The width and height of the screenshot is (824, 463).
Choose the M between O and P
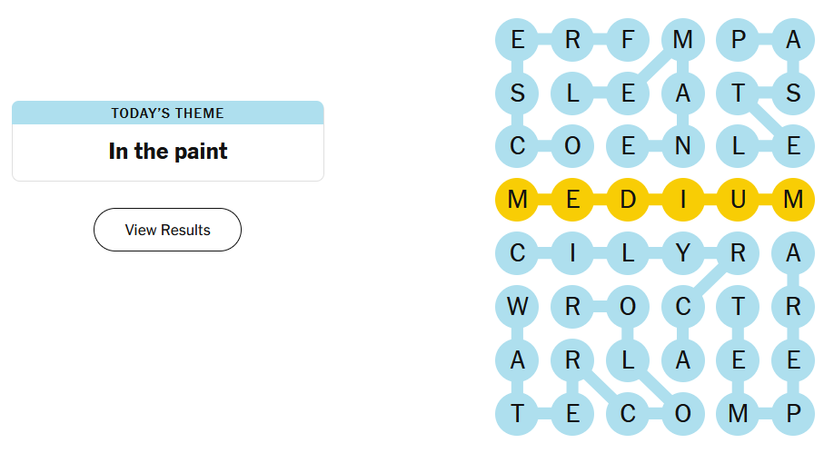tap(738, 414)
